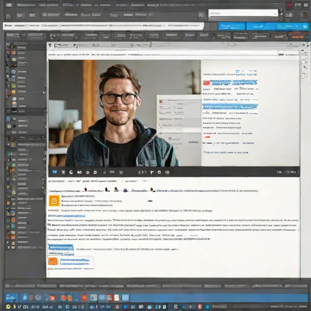Select the highlighted dark row in left sidebar
Screen dimensions: 311x311
click(x=26, y=111)
